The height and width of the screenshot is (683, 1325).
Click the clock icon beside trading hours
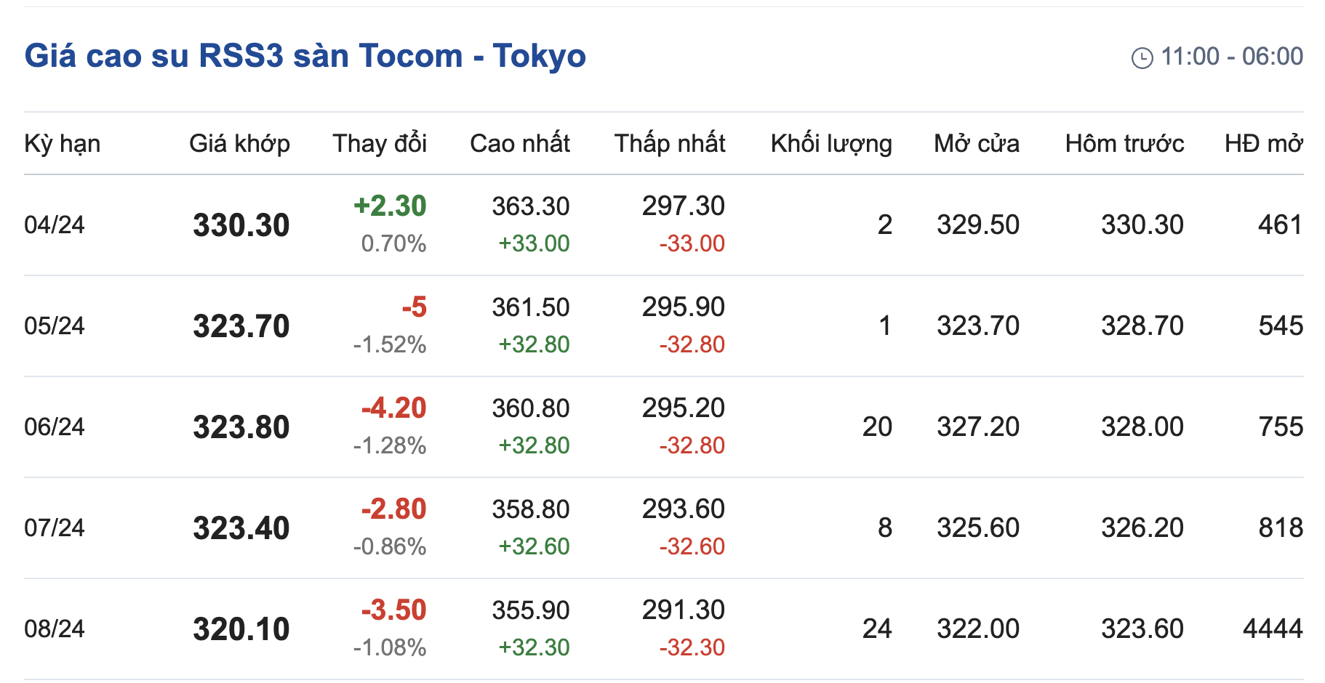coord(1142,57)
